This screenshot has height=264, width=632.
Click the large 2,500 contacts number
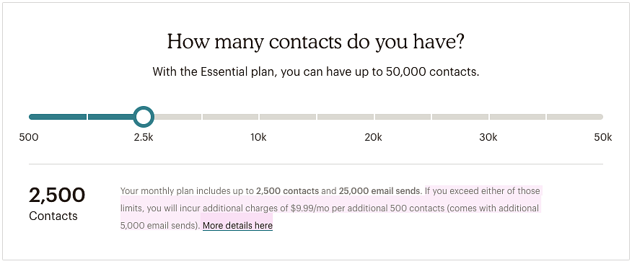(x=57, y=195)
